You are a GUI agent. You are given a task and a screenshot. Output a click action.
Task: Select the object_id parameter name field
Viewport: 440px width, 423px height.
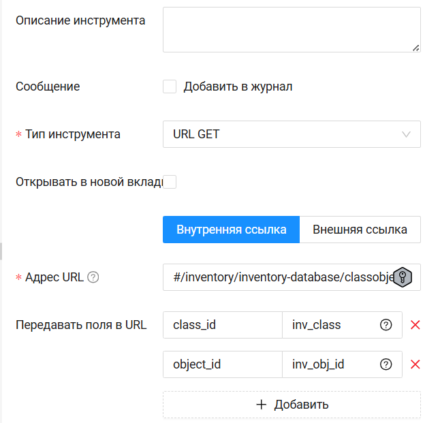pyautogui.click(x=222, y=364)
